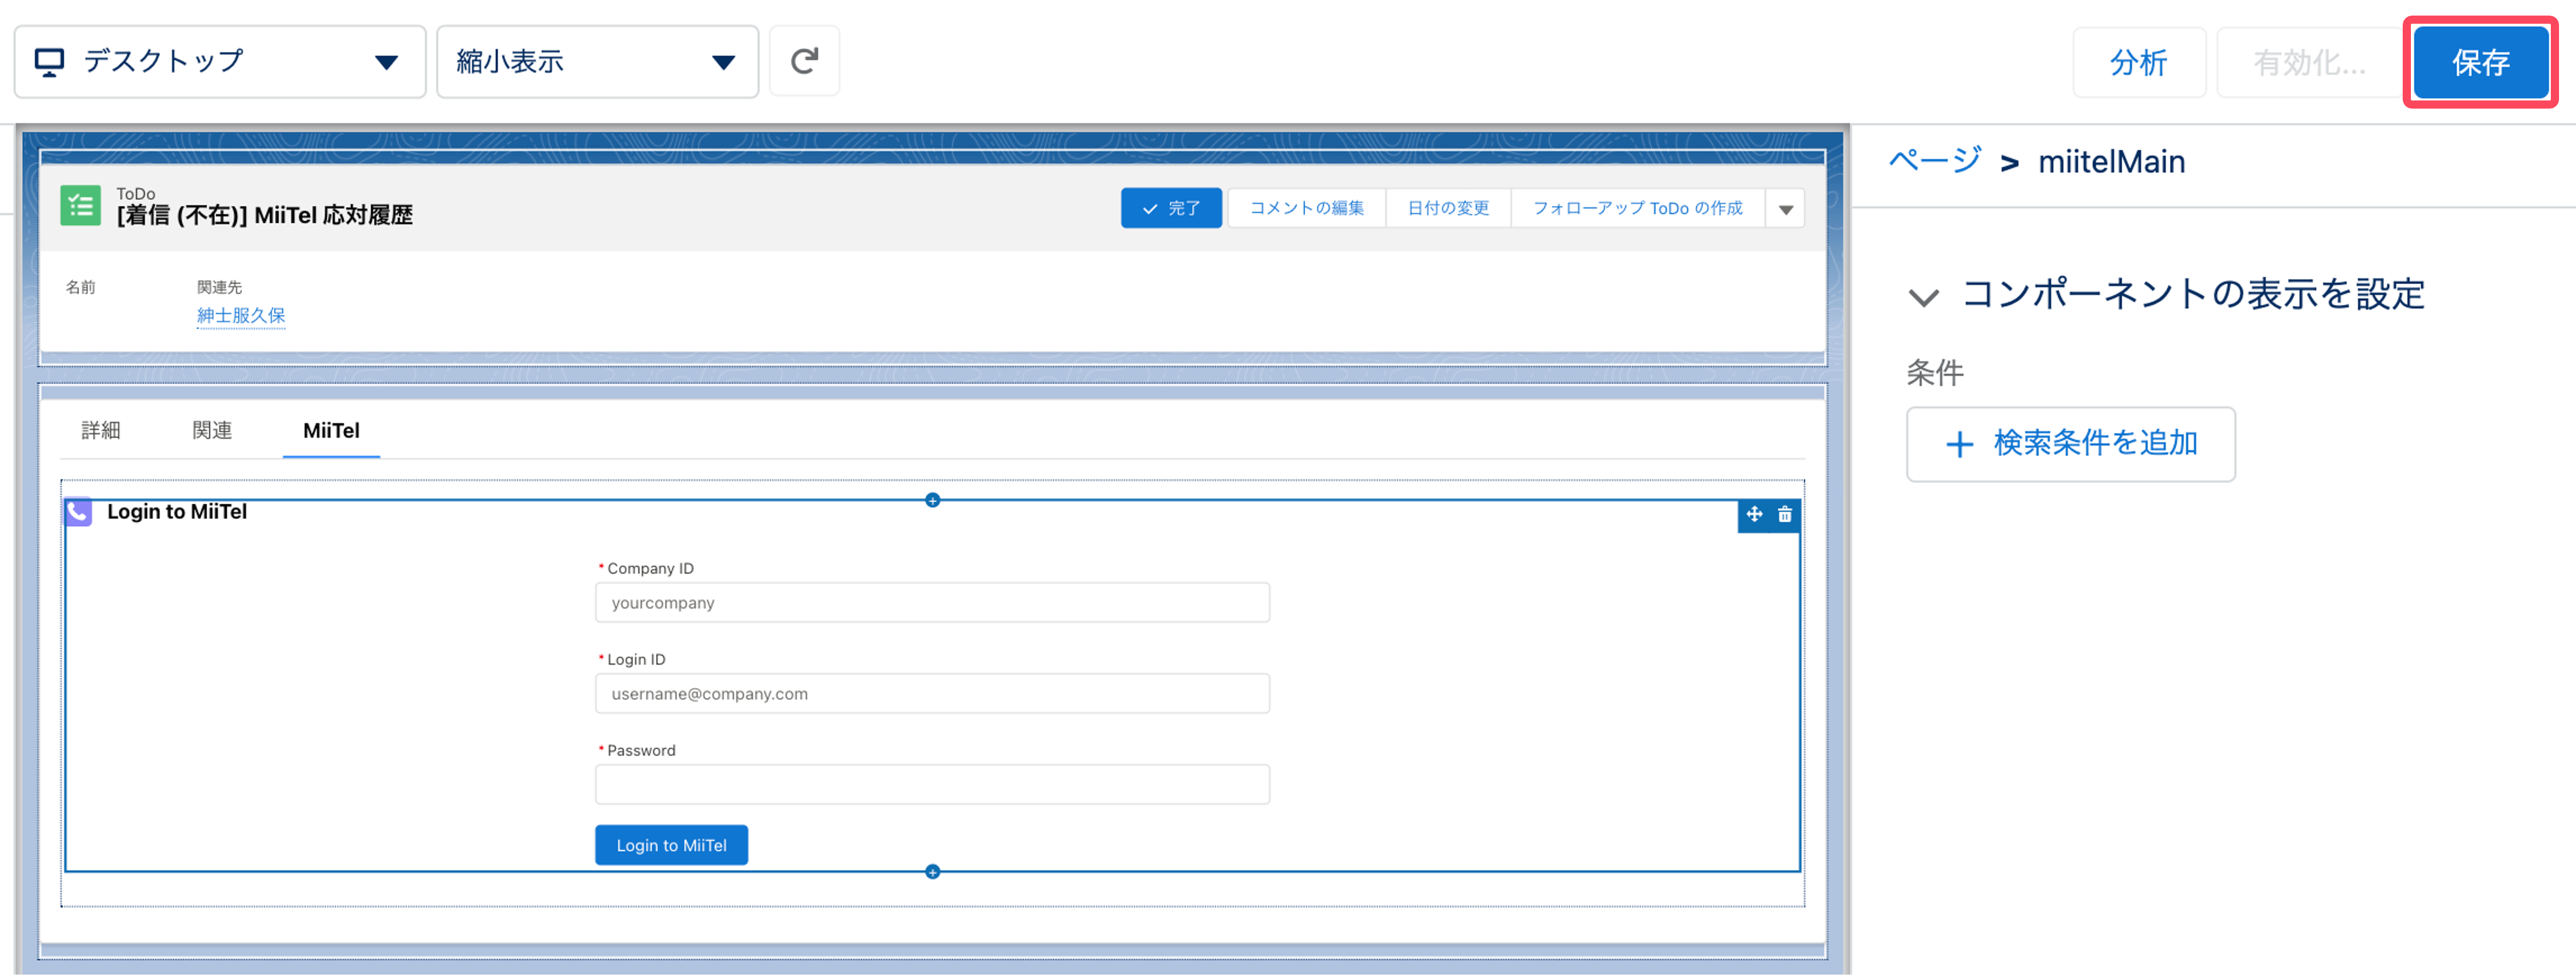Switch to the 詳細 tab
This screenshot has width=2576, height=976.
(x=101, y=431)
